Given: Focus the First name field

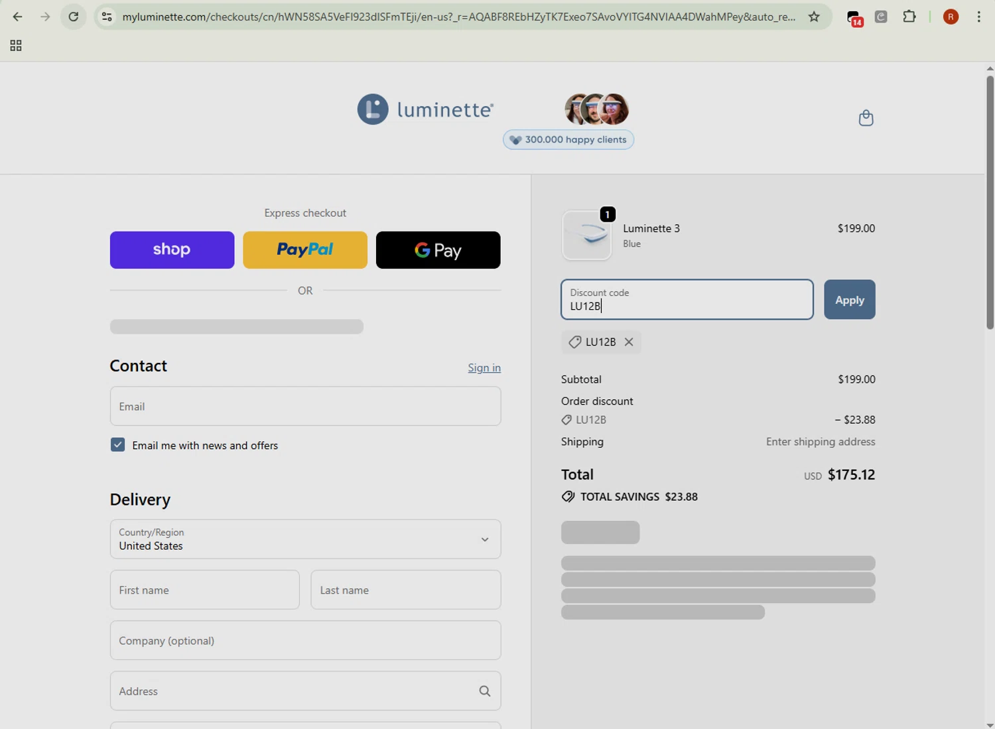Looking at the screenshot, I should click(204, 590).
